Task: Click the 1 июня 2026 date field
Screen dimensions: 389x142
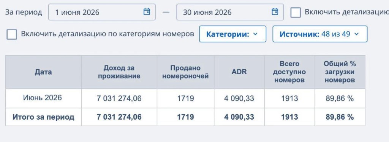Action: (102, 12)
